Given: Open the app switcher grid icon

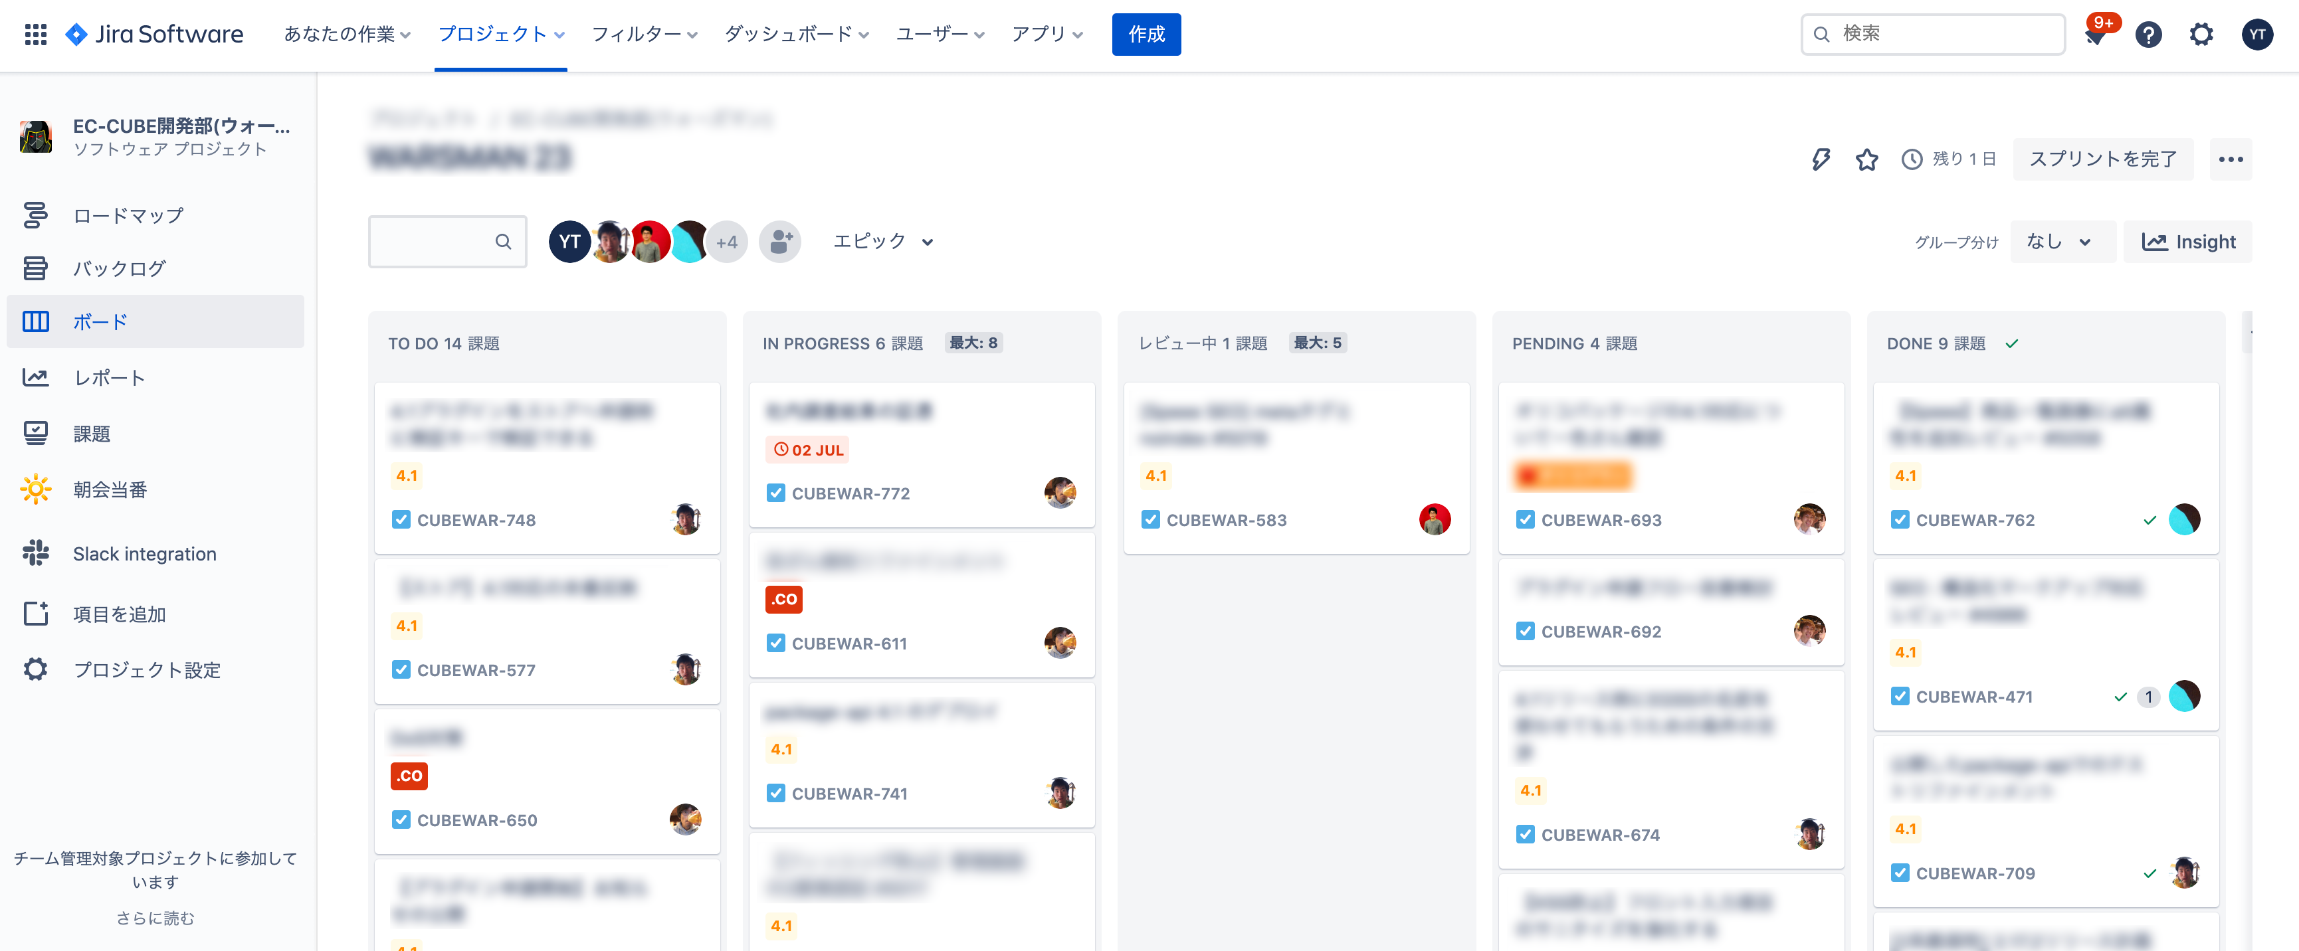Looking at the screenshot, I should (36, 35).
